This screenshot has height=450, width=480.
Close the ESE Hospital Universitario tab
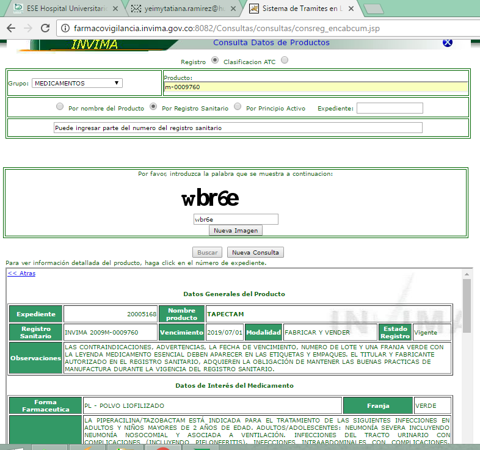pos(115,9)
